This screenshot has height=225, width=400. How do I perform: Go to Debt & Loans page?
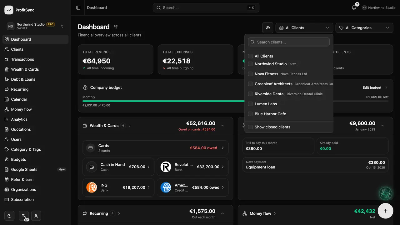click(36, 79)
